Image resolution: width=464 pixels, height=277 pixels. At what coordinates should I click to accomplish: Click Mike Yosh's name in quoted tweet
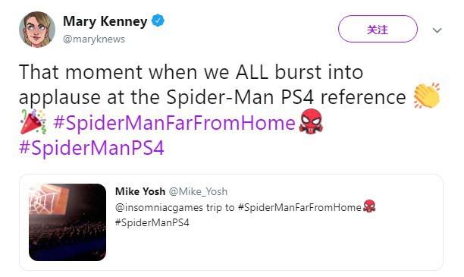pos(140,191)
